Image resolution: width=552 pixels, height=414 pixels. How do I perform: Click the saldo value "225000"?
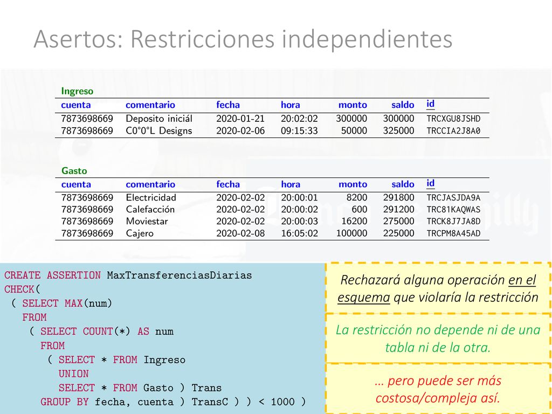pos(398,233)
